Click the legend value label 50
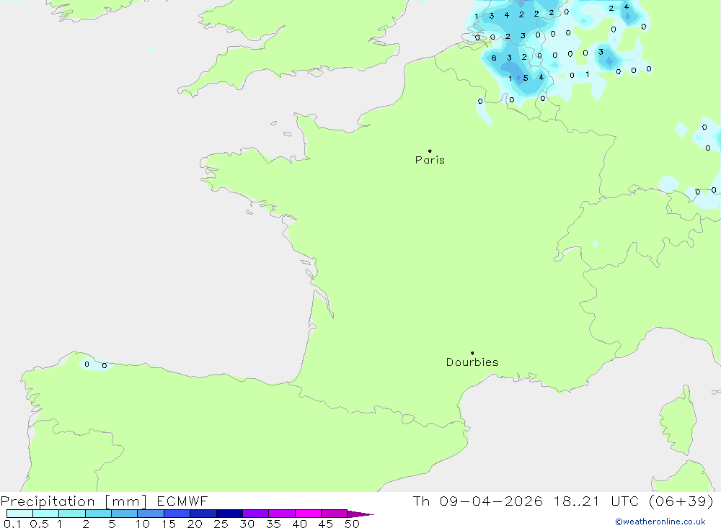The image size is (721, 528). pos(351,524)
